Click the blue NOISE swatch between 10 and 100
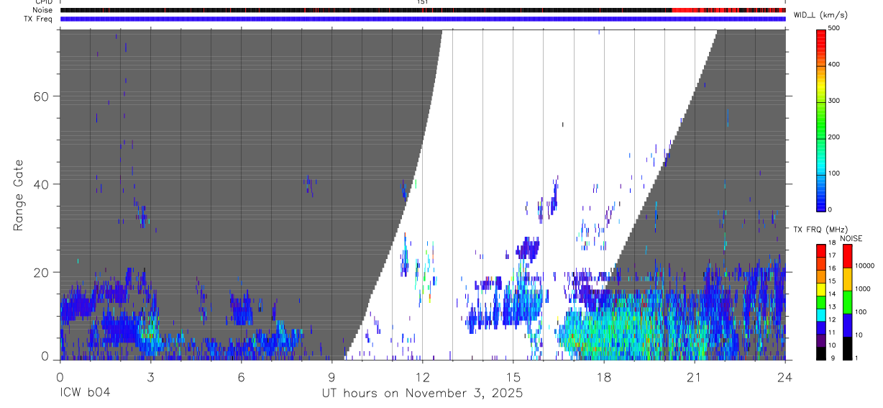 [x=847, y=324]
